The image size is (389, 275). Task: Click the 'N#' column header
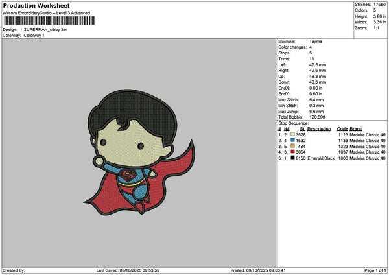[287, 129]
